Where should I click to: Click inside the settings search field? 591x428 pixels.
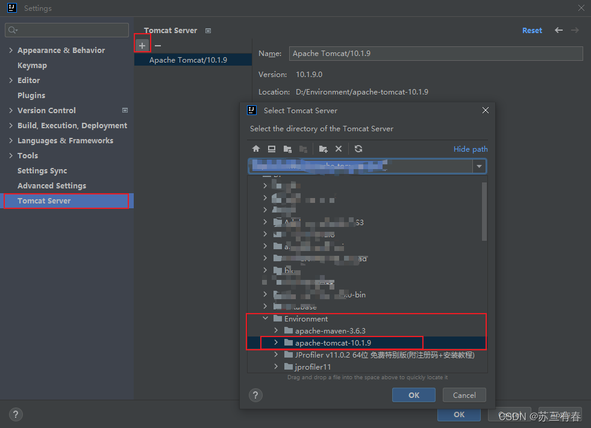(x=66, y=29)
